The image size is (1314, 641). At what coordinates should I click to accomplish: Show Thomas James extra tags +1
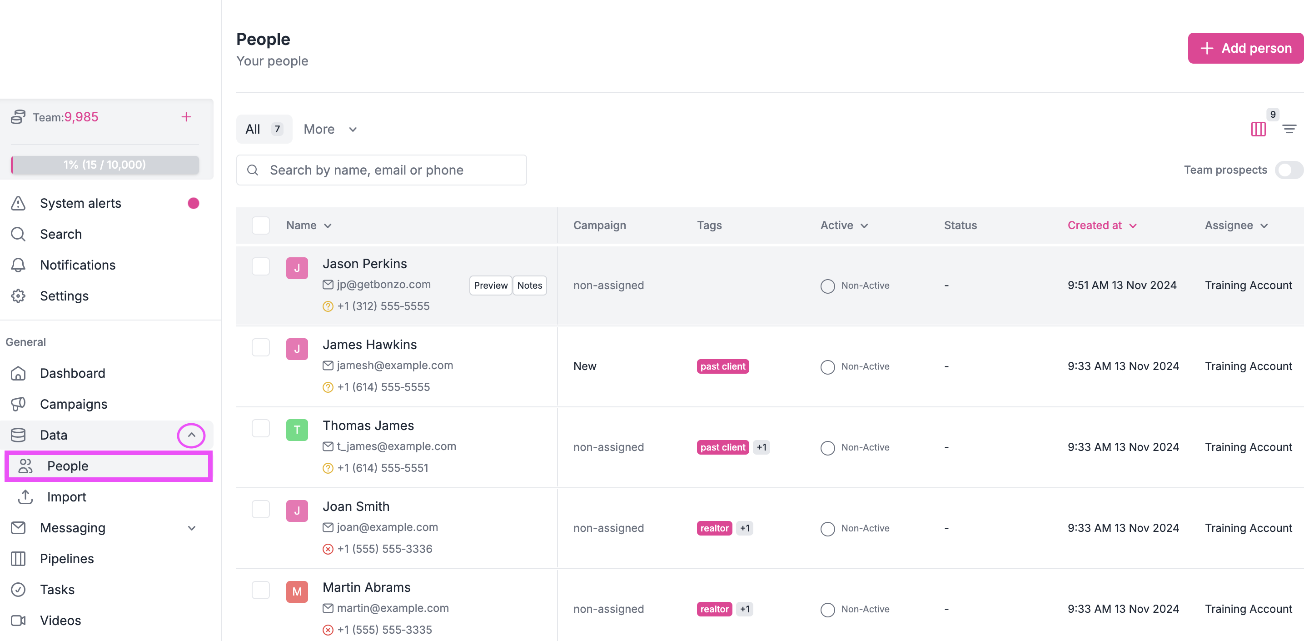point(761,447)
